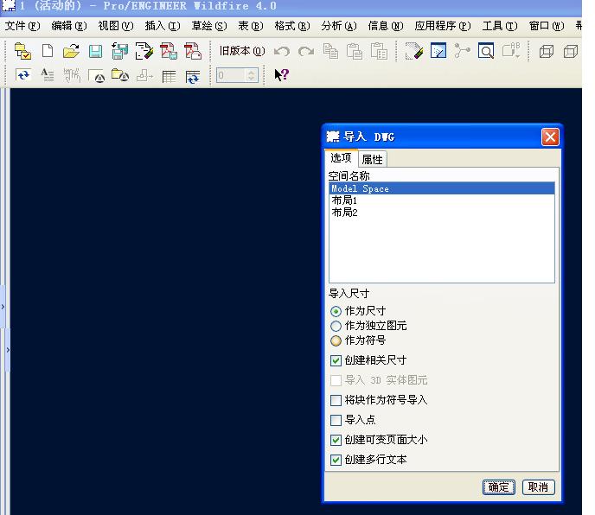Uncheck the 创建多行文本 checkbox

point(336,460)
